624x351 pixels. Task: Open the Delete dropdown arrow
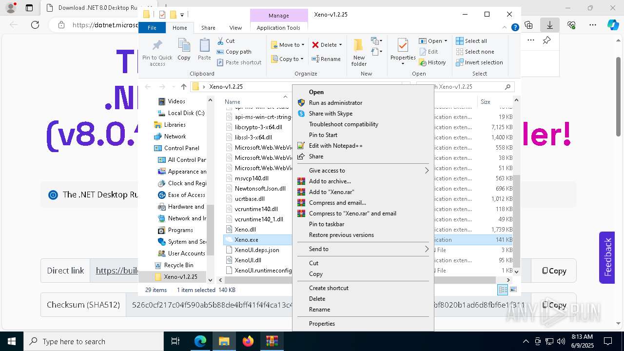click(x=340, y=45)
